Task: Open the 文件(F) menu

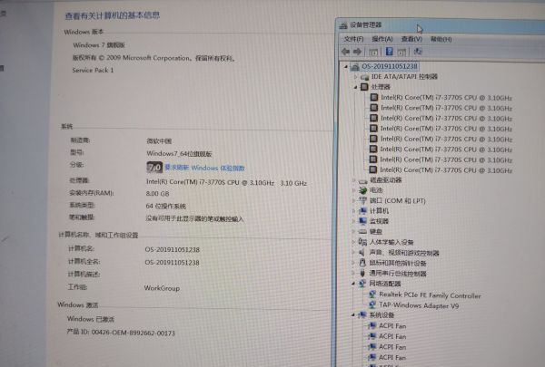Action: (x=353, y=39)
